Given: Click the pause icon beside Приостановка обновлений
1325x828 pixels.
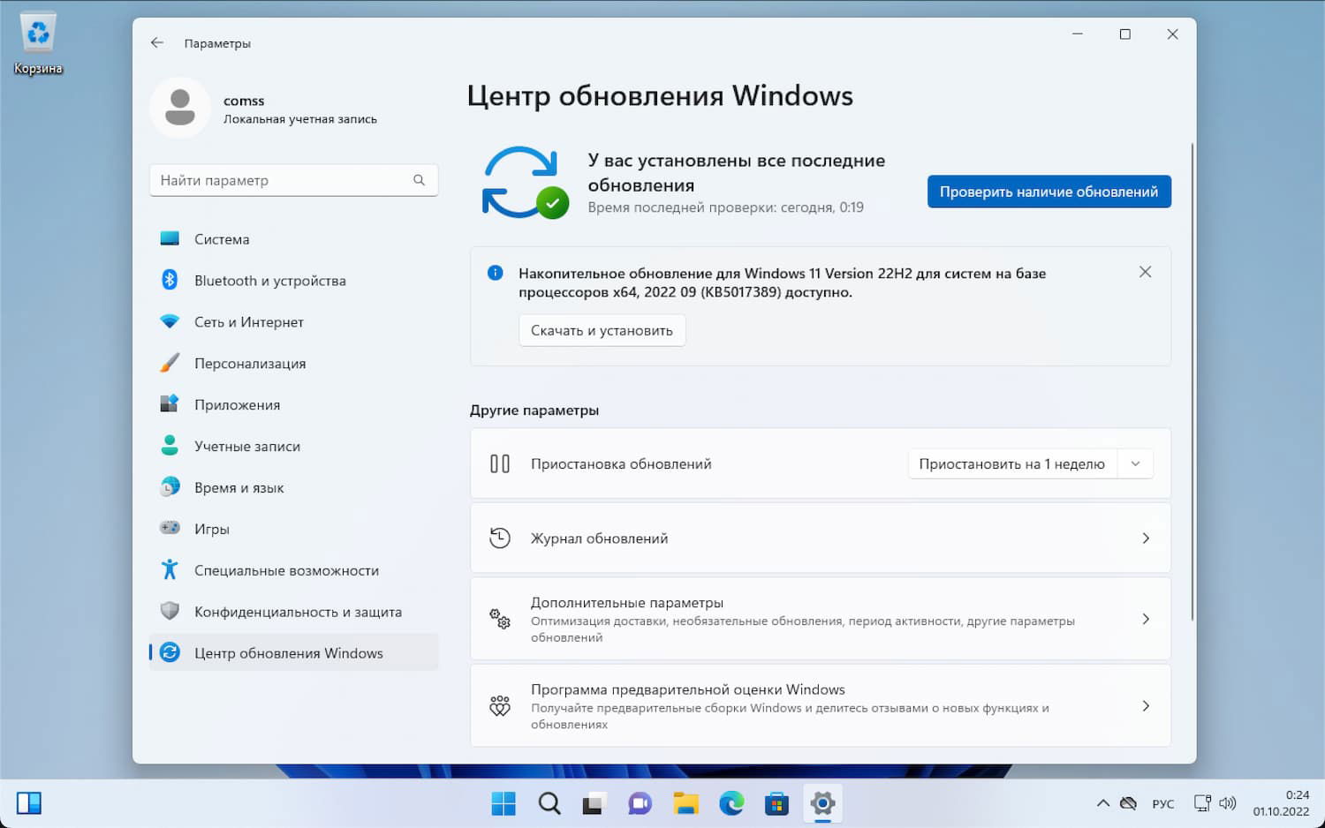Looking at the screenshot, I should [500, 463].
